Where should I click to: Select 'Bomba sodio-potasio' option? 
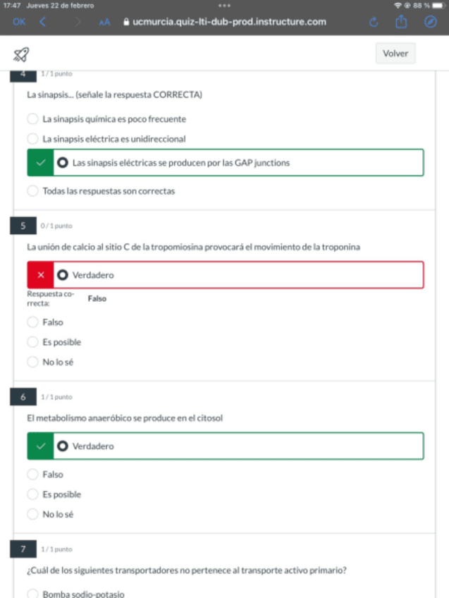[x=32, y=594]
